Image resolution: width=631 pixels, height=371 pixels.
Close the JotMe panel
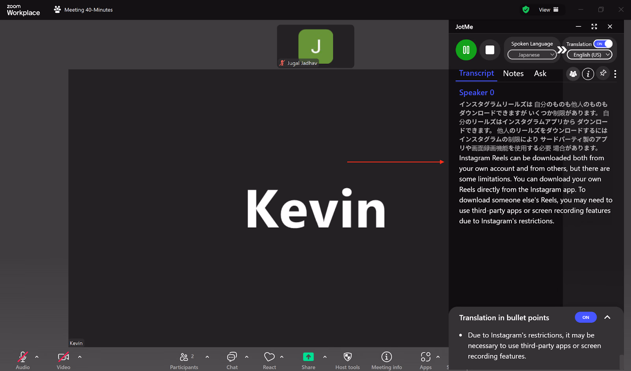pyautogui.click(x=610, y=26)
